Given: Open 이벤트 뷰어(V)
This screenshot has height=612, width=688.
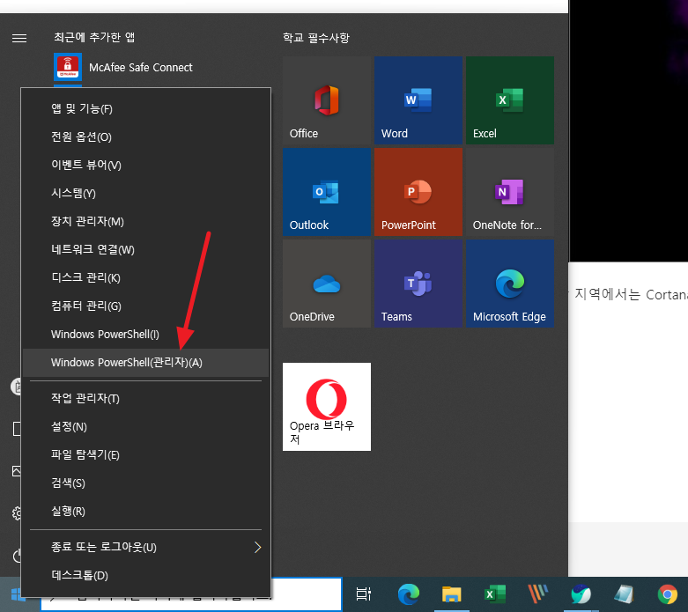Looking at the screenshot, I should (x=145, y=165).
